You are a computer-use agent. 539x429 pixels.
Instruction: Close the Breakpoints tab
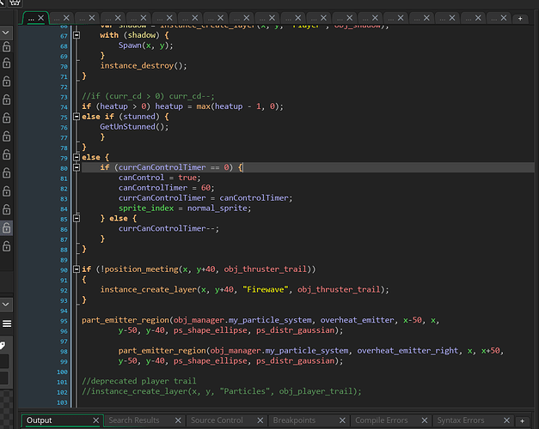pyautogui.click(x=342, y=420)
